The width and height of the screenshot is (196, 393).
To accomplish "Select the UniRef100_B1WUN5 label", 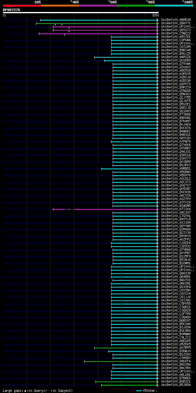I will point(176,206).
